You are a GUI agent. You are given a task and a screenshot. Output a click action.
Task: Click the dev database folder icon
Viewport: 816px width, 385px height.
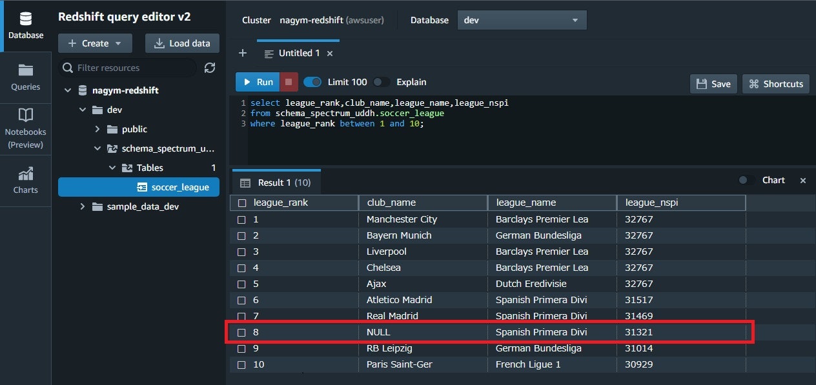pos(97,110)
